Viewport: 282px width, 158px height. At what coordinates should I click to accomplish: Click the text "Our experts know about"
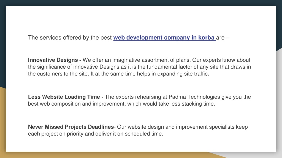pos(221,60)
